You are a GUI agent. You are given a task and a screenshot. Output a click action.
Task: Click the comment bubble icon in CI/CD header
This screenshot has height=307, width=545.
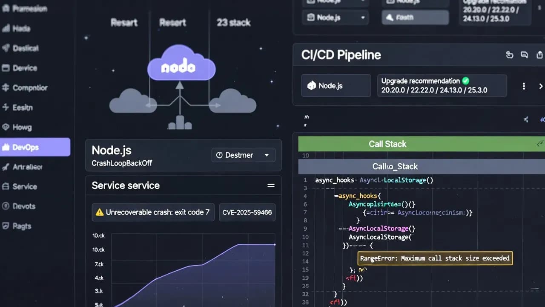[524, 55]
